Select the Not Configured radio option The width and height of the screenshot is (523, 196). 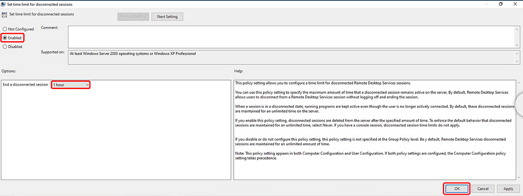click(5, 29)
